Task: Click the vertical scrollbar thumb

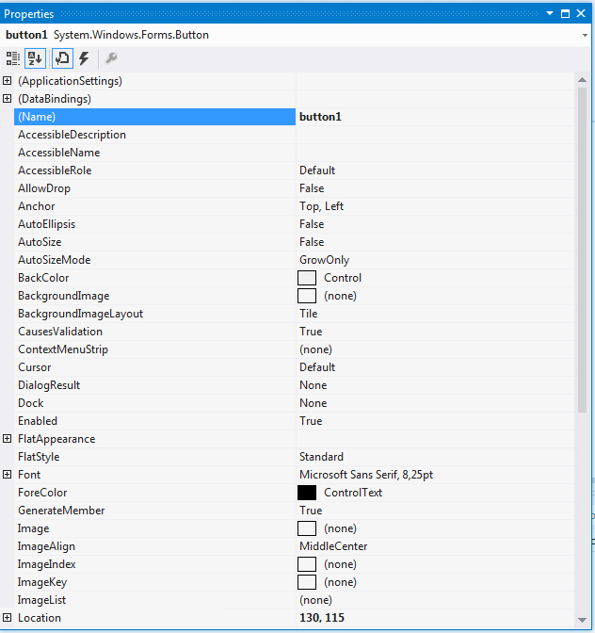Action: point(582,250)
